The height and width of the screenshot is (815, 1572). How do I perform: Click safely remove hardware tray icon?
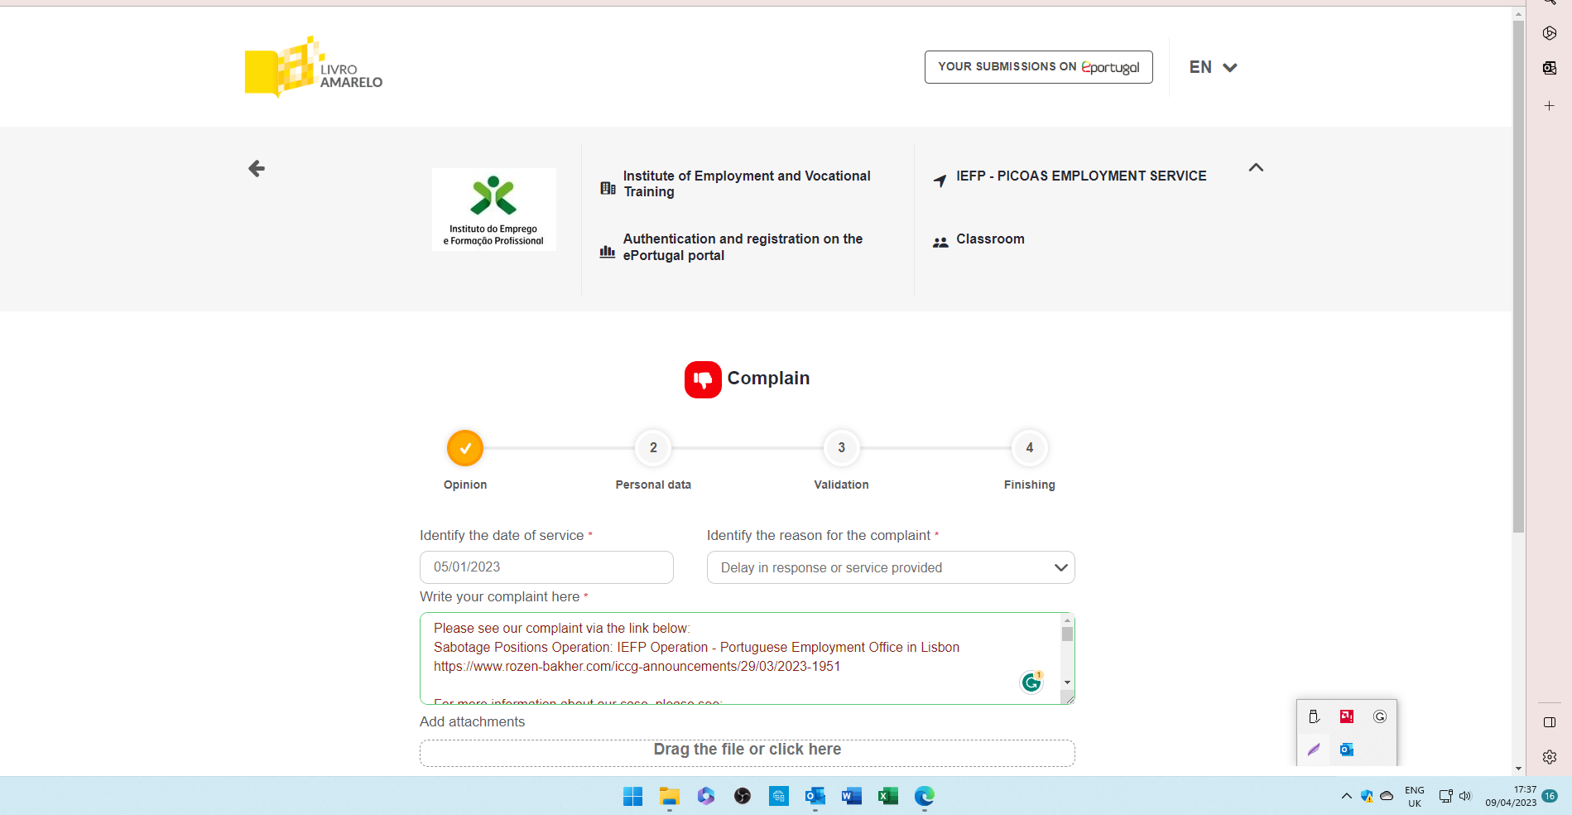(1314, 716)
